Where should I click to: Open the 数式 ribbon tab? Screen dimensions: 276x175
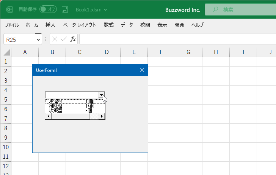coord(108,25)
